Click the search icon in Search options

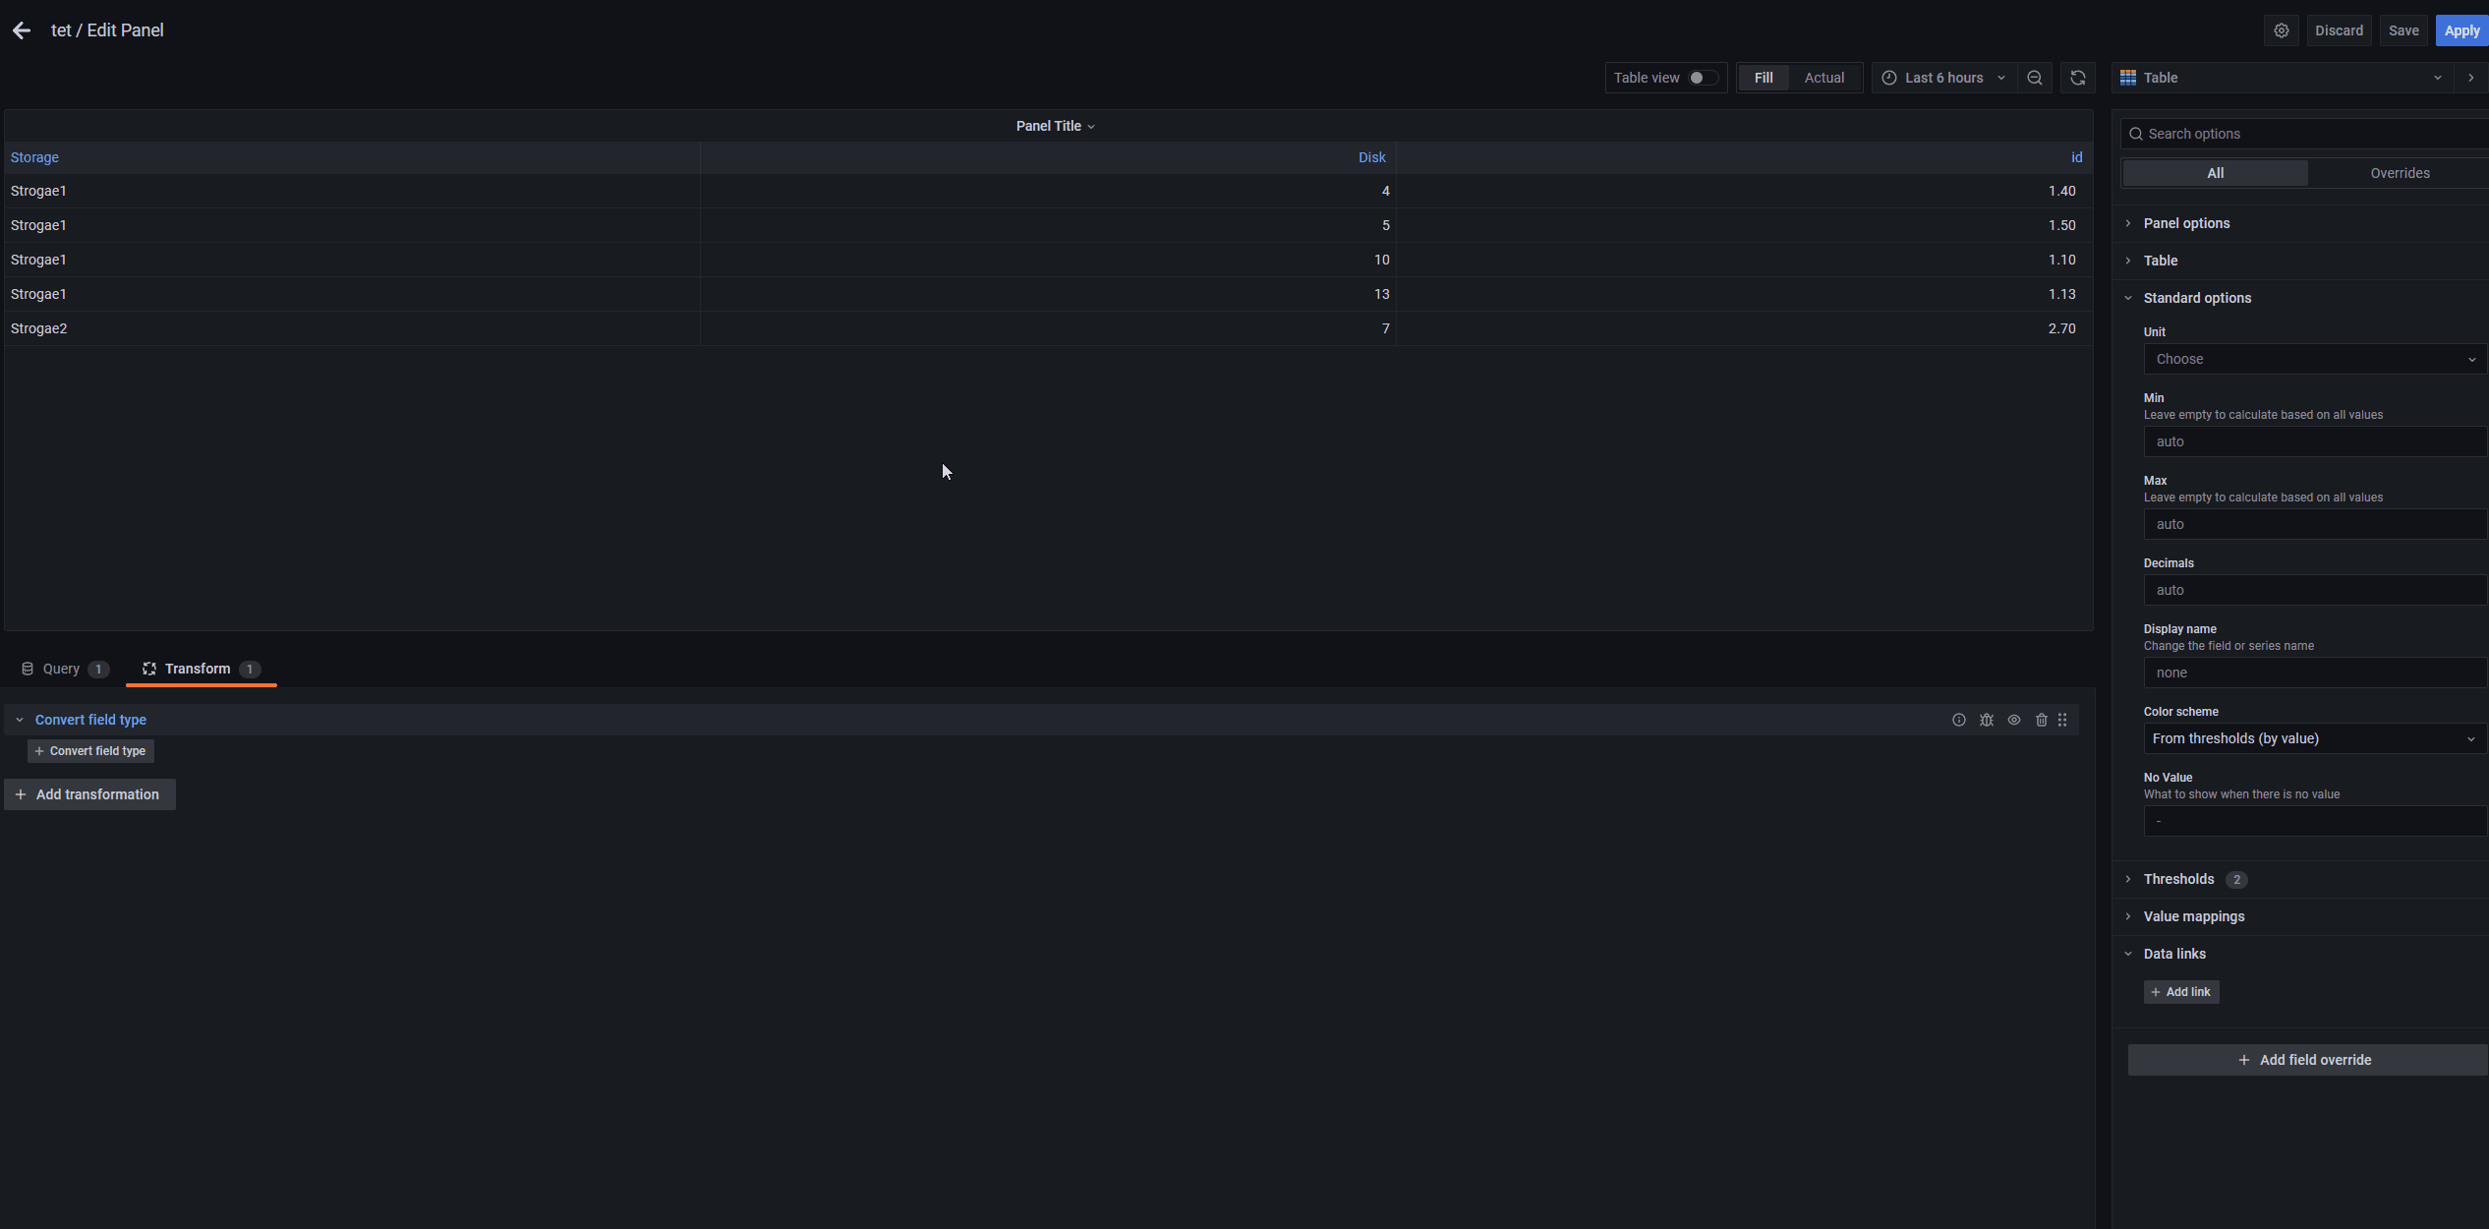2136,134
